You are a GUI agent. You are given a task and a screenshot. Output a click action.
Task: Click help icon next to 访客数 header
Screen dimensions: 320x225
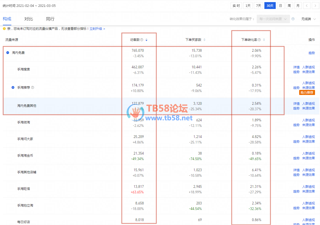(x=142, y=40)
